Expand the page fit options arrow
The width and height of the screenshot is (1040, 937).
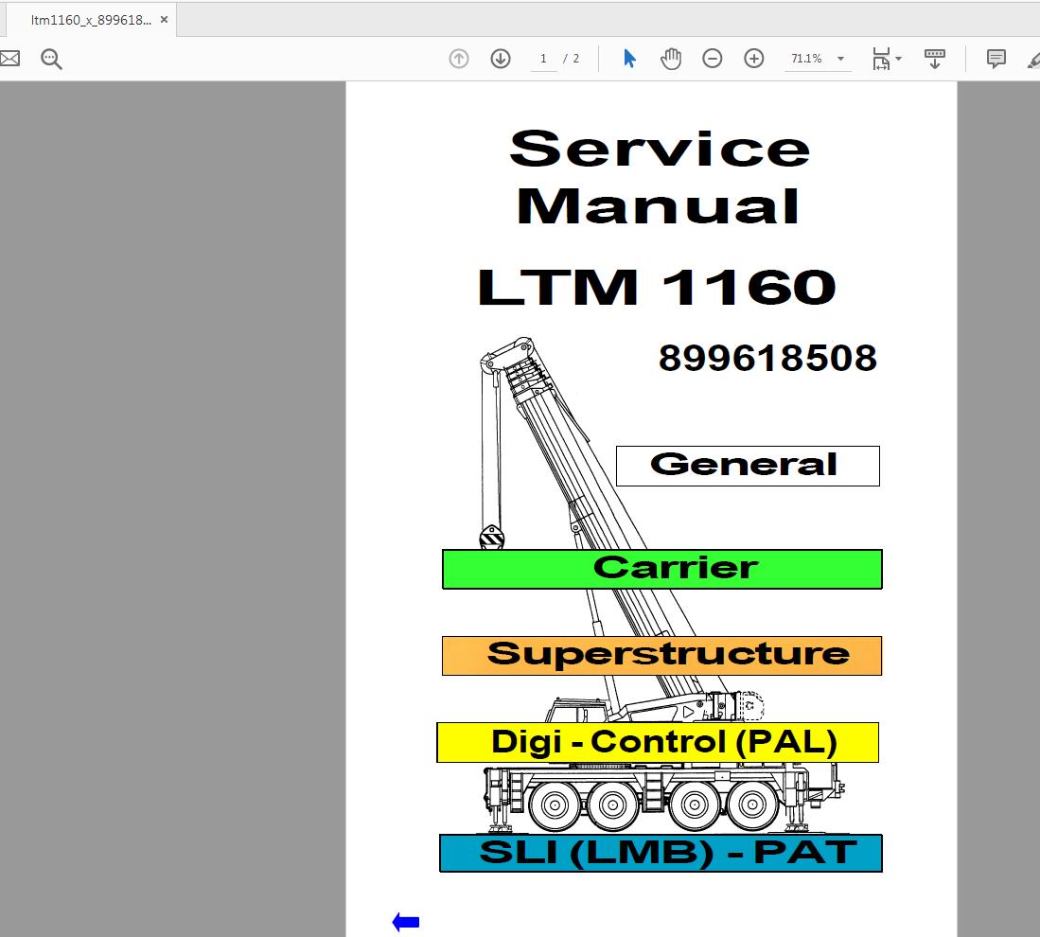pyautogui.click(x=899, y=59)
